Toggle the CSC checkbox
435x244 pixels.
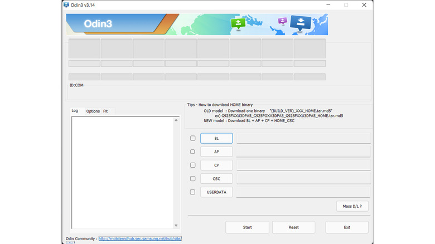(192, 179)
